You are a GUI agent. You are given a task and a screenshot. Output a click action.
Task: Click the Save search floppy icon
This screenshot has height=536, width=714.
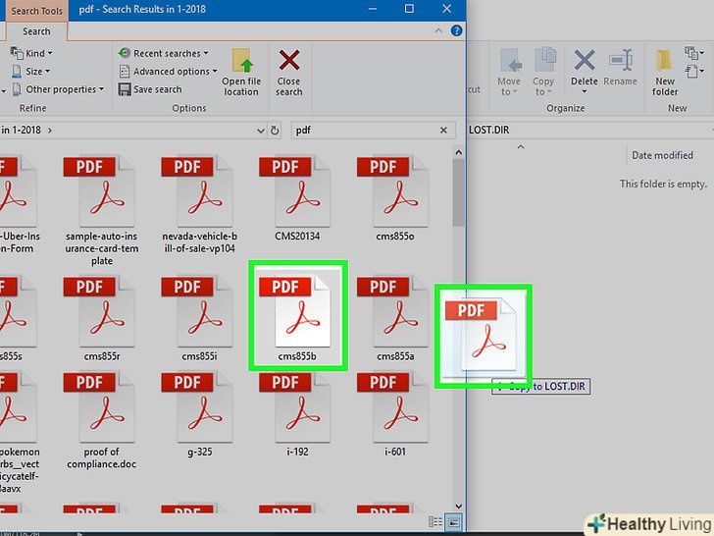pyautogui.click(x=125, y=89)
